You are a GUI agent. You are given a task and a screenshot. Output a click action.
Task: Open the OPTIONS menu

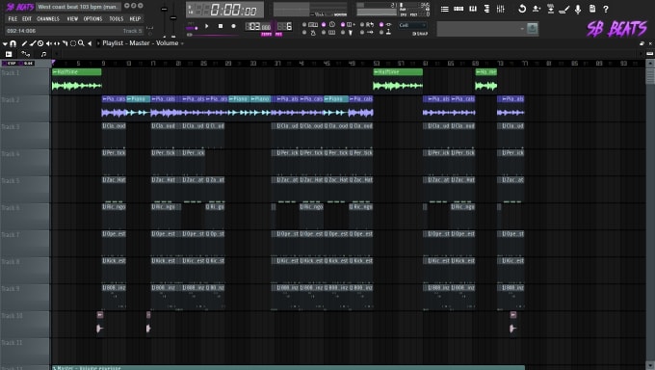point(92,19)
